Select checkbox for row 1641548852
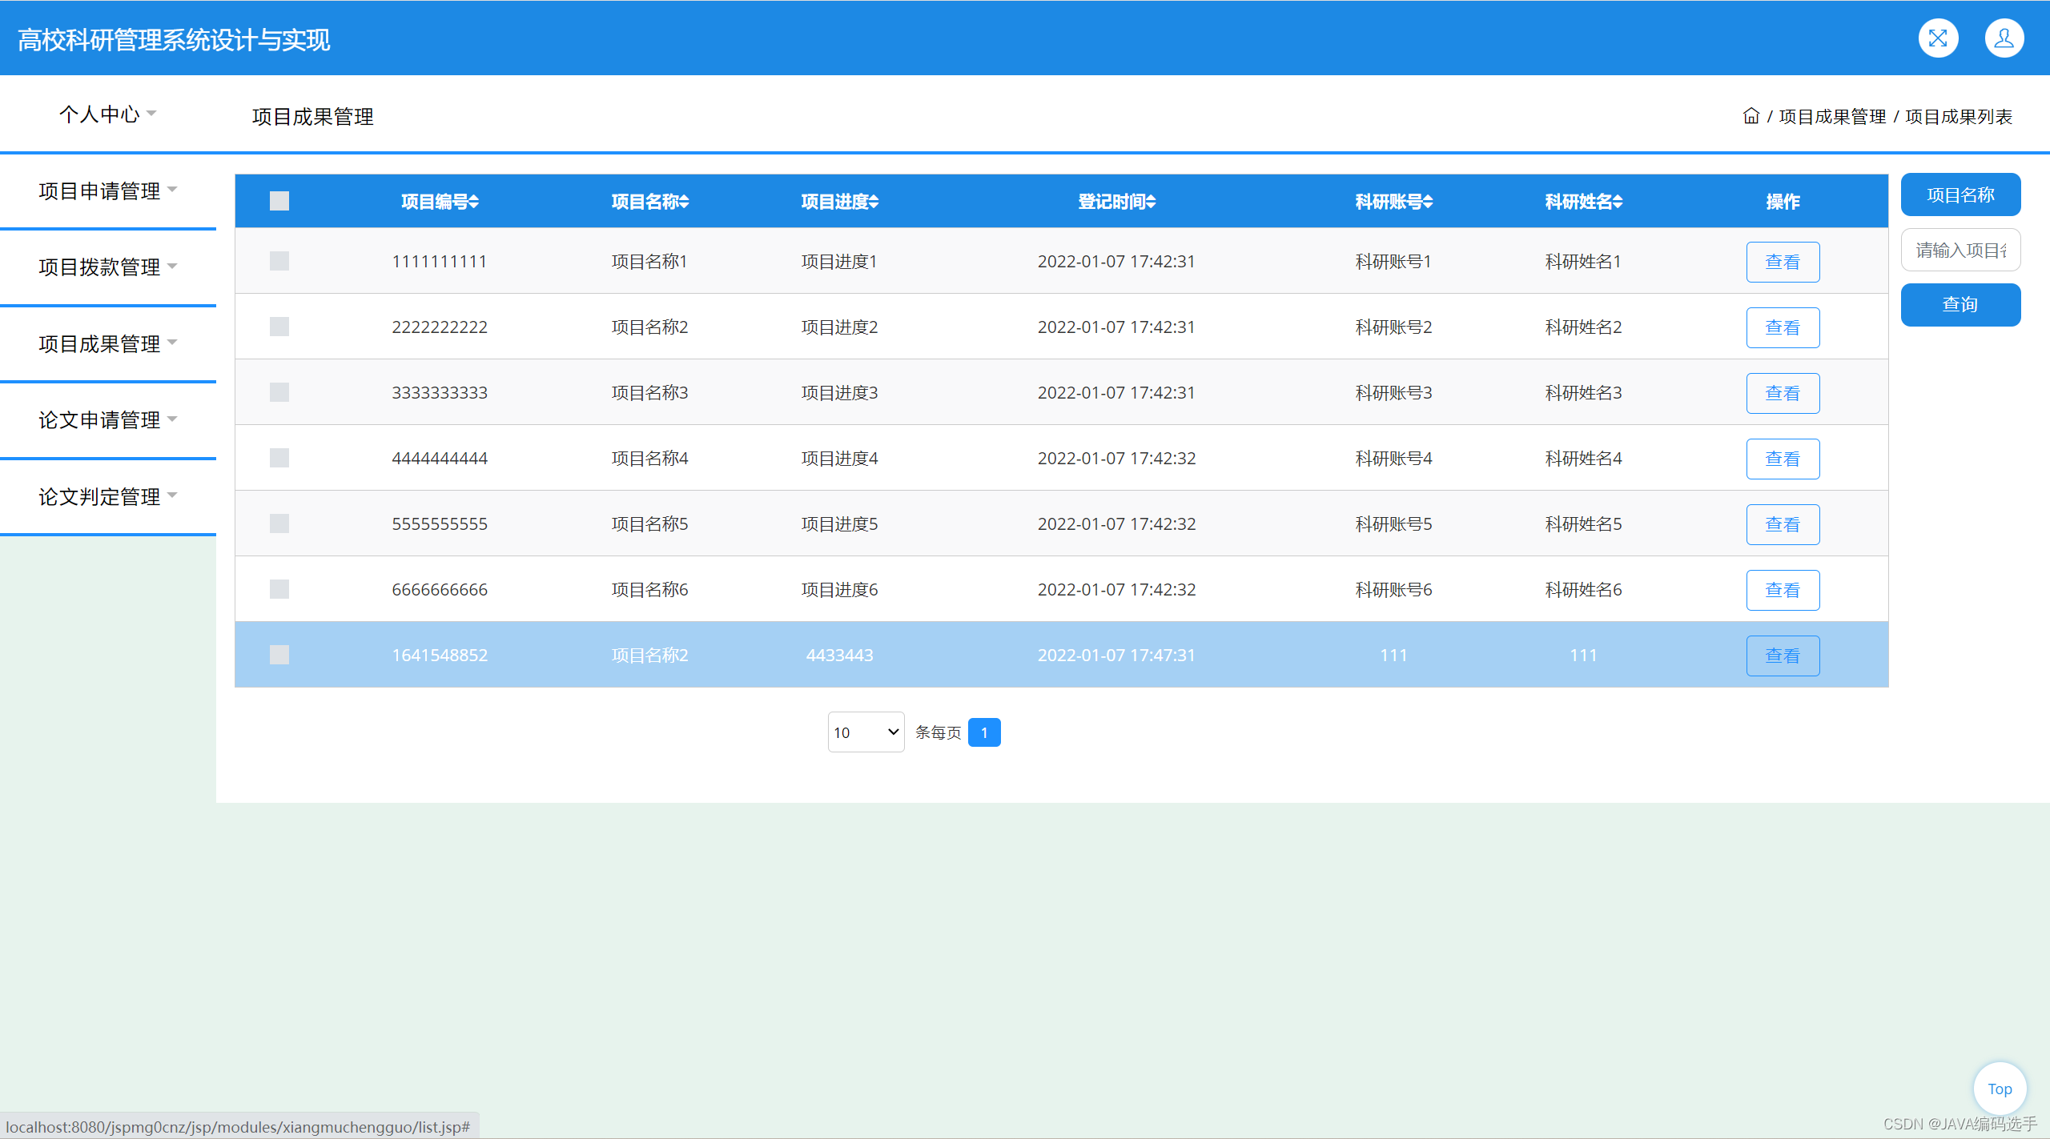Image resolution: width=2050 pixels, height=1139 pixels. click(279, 655)
